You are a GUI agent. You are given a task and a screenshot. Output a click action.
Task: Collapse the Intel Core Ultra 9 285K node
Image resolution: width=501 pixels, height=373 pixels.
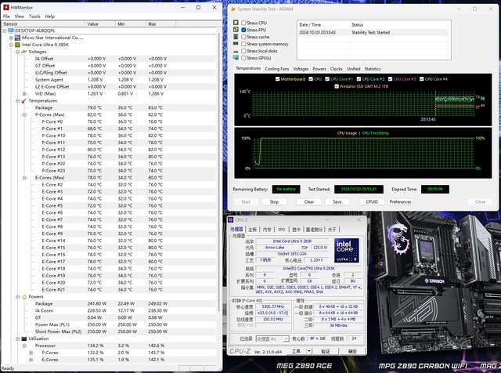point(11,45)
